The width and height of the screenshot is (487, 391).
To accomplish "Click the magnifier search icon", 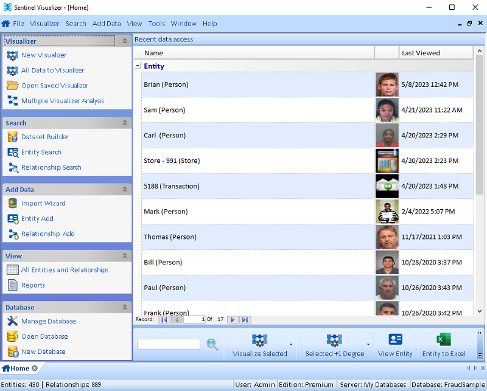I will point(212,344).
